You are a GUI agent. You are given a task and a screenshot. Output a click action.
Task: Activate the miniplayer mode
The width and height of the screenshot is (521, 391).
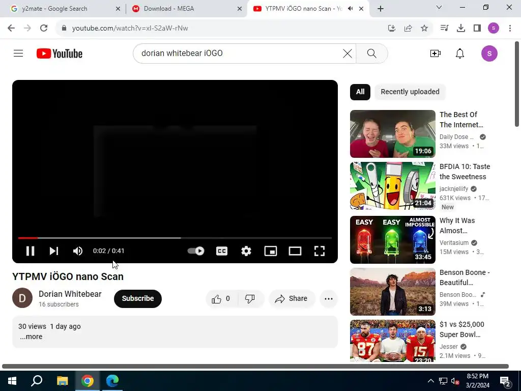(271, 251)
